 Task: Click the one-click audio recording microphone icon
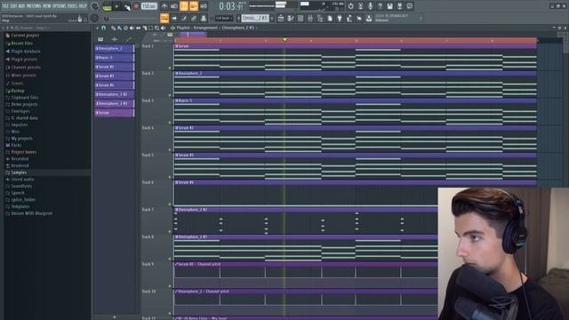point(370,6)
